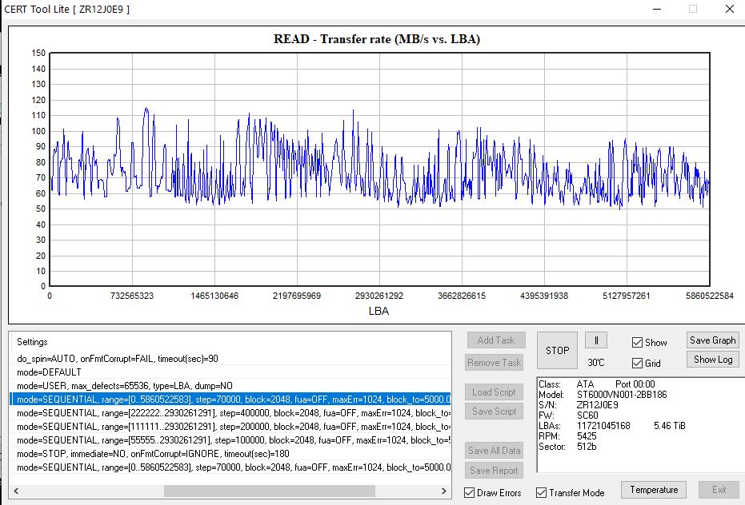Select the mode=USER max_defects task line
Image resolution: width=745 pixels, height=505 pixels.
click(125, 385)
